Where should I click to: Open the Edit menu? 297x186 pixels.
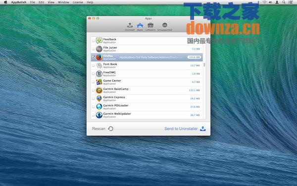pyautogui.click(x=41, y=2)
